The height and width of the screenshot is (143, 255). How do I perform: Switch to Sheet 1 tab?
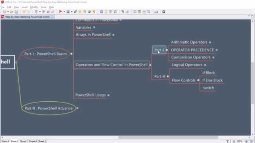point(5,141)
